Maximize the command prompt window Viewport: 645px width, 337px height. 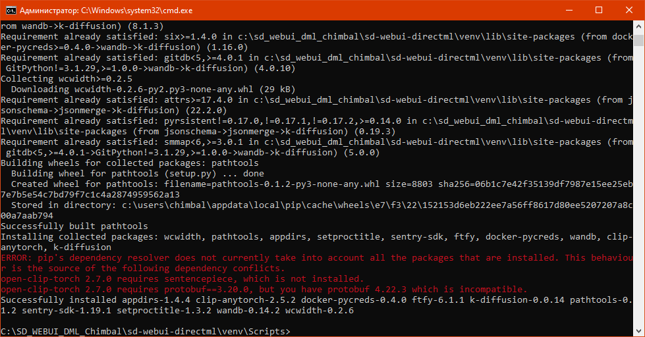(598, 11)
